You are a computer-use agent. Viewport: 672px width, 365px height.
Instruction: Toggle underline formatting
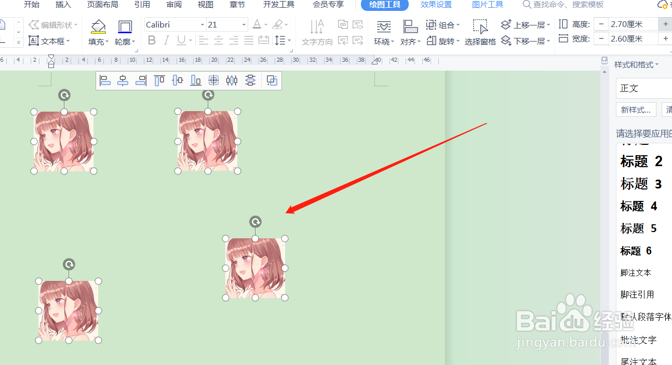click(181, 40)
